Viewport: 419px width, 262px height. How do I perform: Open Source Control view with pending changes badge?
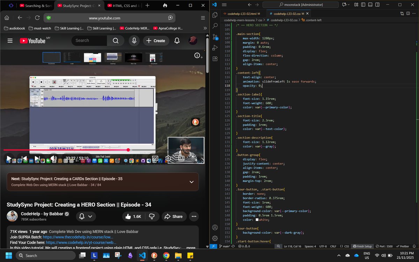[x=215, y=37]
